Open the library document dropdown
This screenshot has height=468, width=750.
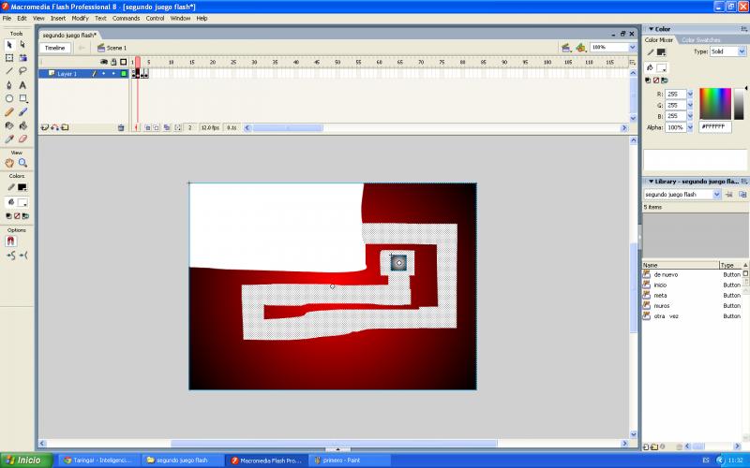[x=716, y=195]
